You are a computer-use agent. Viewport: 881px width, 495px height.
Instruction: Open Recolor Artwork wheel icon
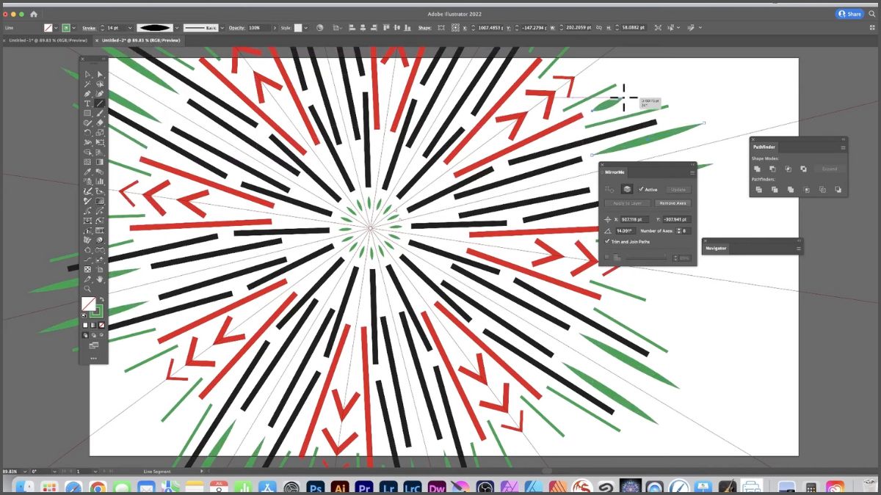click(319, 27)
